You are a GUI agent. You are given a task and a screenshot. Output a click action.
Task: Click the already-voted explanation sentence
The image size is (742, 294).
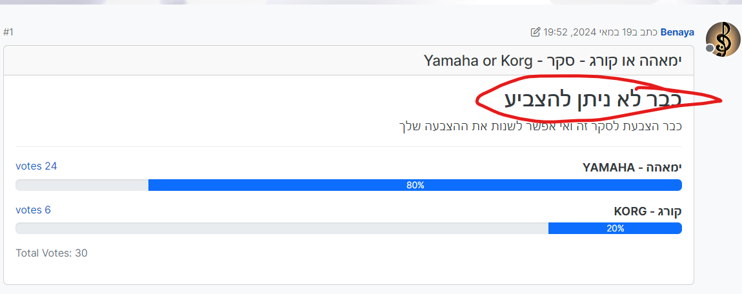point(539,127)
